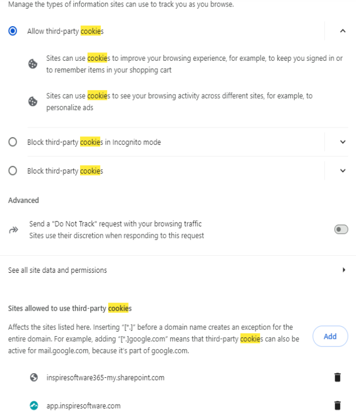The width and height of the screenshot is (356, 419).
Task: Choose the Block third-party cookies option
Action: pyautogui.click(x=13, y=171)
